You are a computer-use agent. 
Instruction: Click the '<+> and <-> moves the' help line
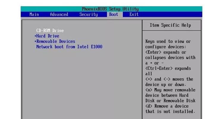click(169, 79)
